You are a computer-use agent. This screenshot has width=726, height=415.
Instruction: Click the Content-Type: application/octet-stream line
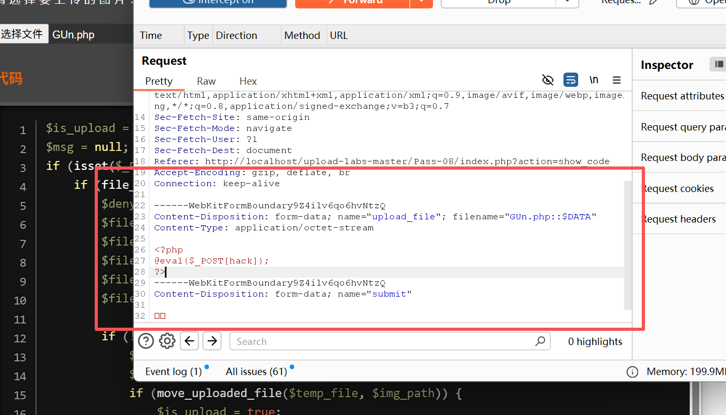tap(264, 228)
